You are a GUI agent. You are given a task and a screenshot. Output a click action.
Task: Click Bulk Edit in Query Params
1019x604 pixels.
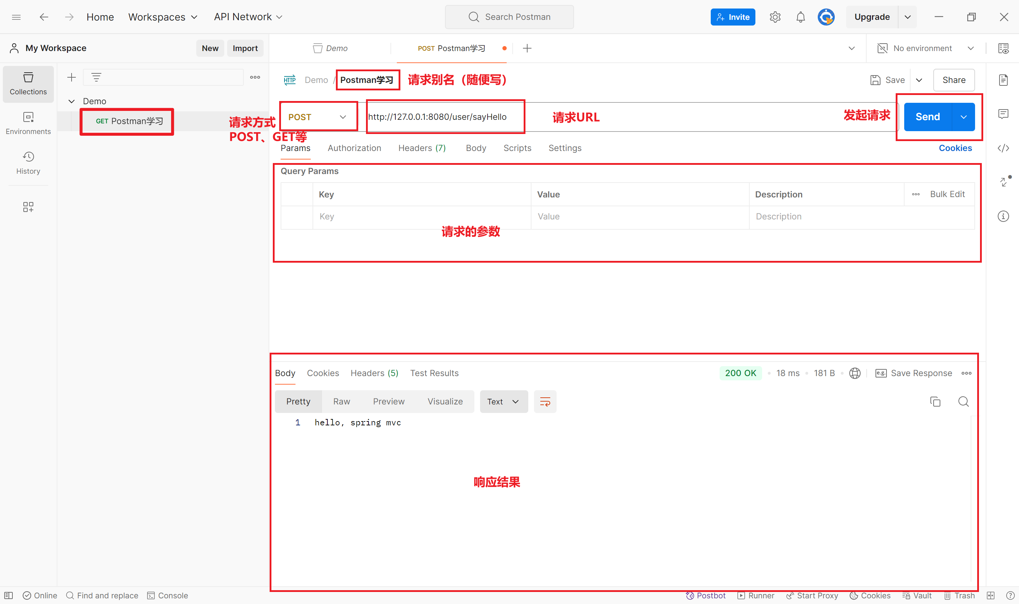click(947, 195)
